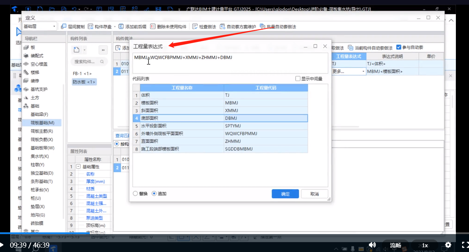Open the new component dropdown arrow in 构件列表

coord(84,50)
